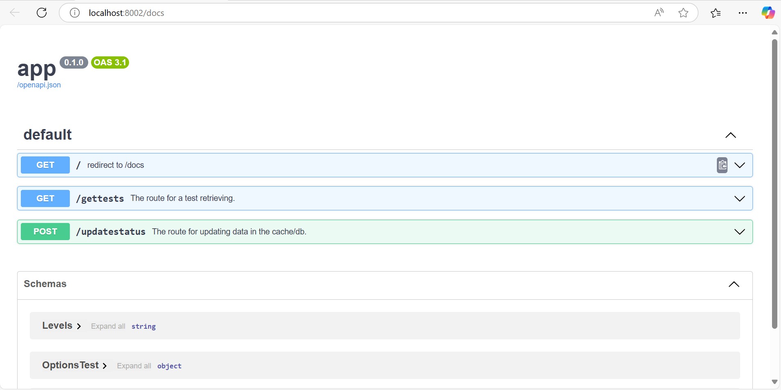
Task: Click the browser refresh icon
Action: point(42,13)
